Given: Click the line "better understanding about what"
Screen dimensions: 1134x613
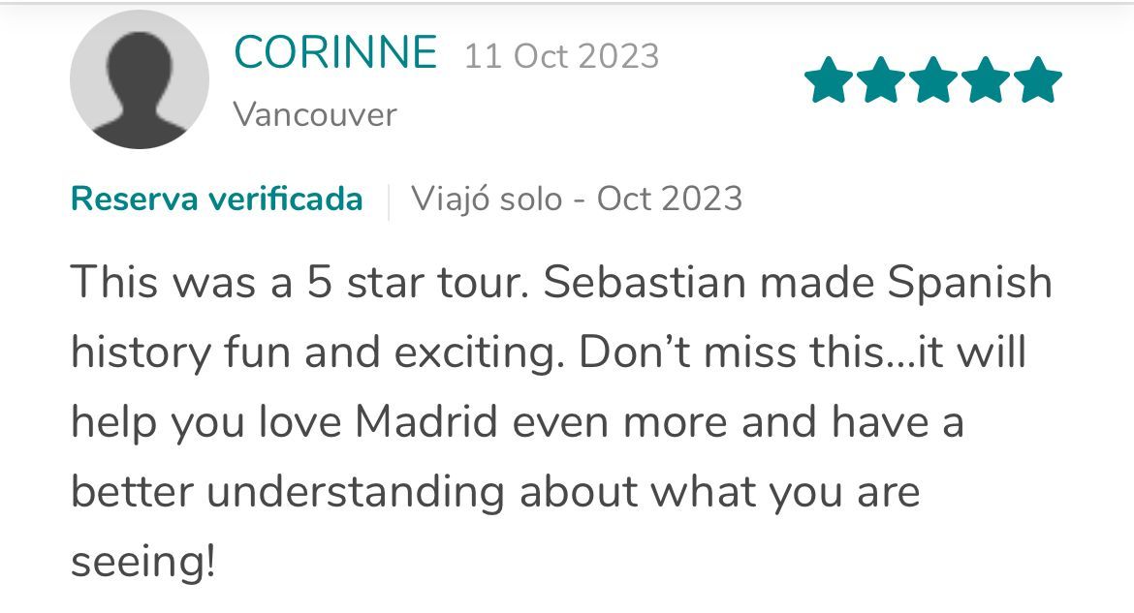Looking at the screenshot, I should (x=494, y=492).
